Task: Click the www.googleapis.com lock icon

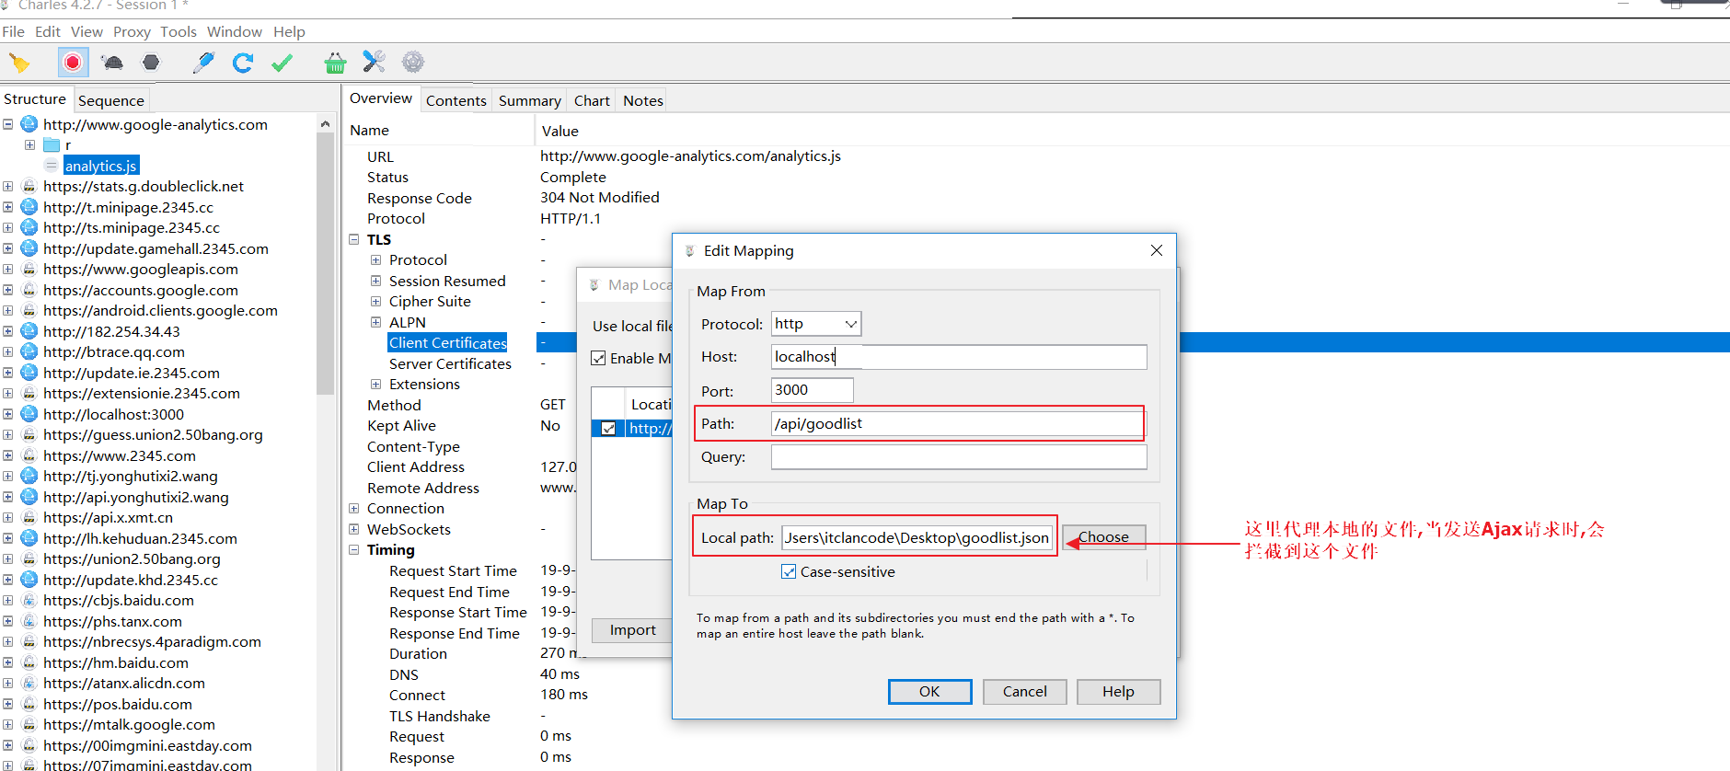Action: point(29,269)
